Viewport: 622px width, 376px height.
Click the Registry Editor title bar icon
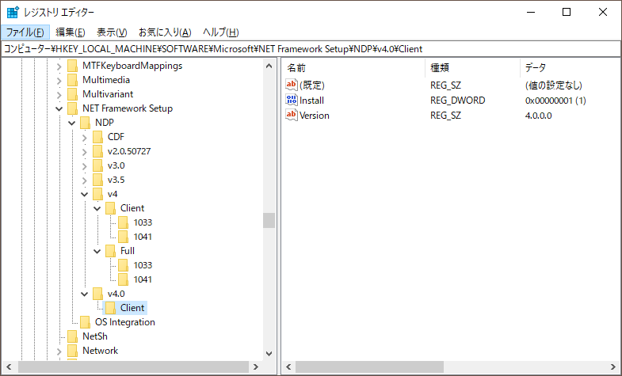[x=13, y=13]
